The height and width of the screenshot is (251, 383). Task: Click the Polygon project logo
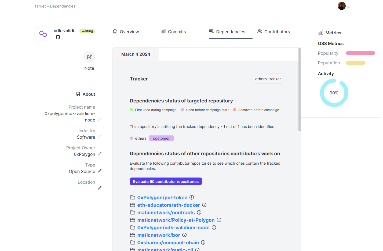43,34
